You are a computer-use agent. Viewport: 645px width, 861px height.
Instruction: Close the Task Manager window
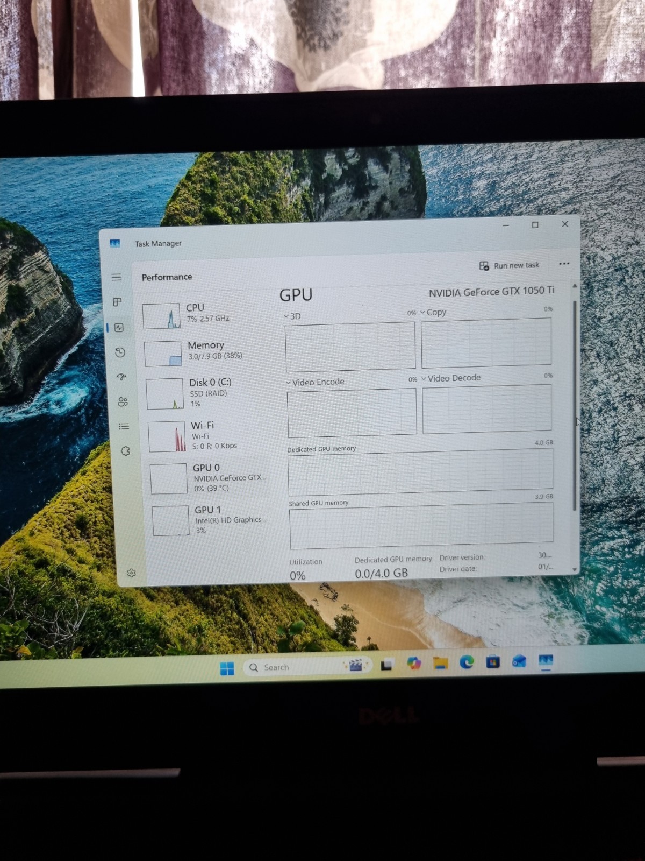(565, 224)
